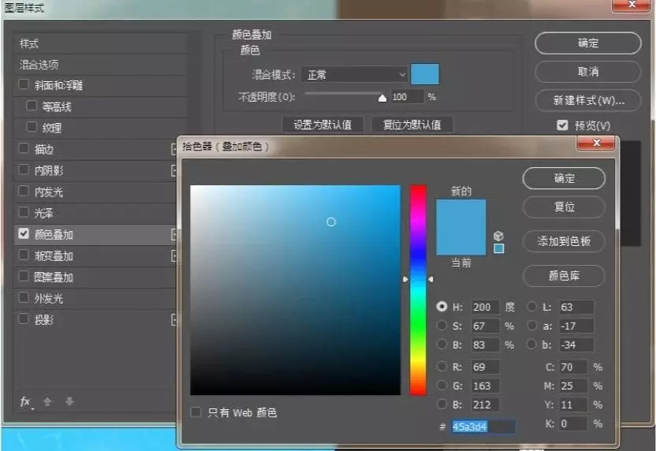Select 混合选项 in the styles list
The height and width of the screenshot is (451, 656).
39,65
